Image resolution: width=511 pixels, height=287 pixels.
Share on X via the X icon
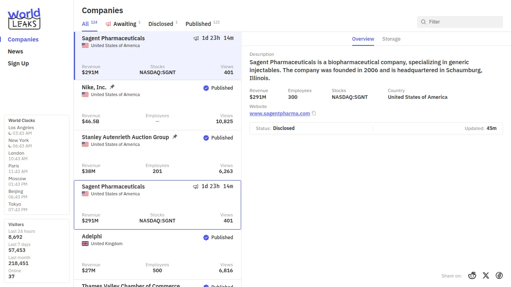pos(486,275)
